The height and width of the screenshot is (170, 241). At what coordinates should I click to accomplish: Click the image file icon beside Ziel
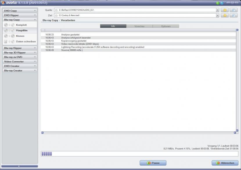click(x=233, y=15)
